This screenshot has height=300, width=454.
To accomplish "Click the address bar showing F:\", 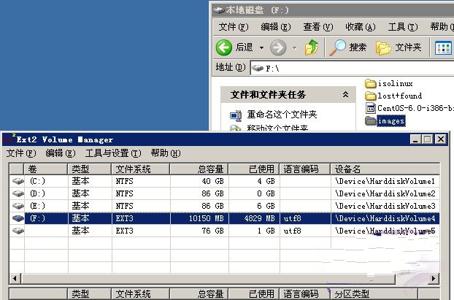I will [x=352, y=69].
